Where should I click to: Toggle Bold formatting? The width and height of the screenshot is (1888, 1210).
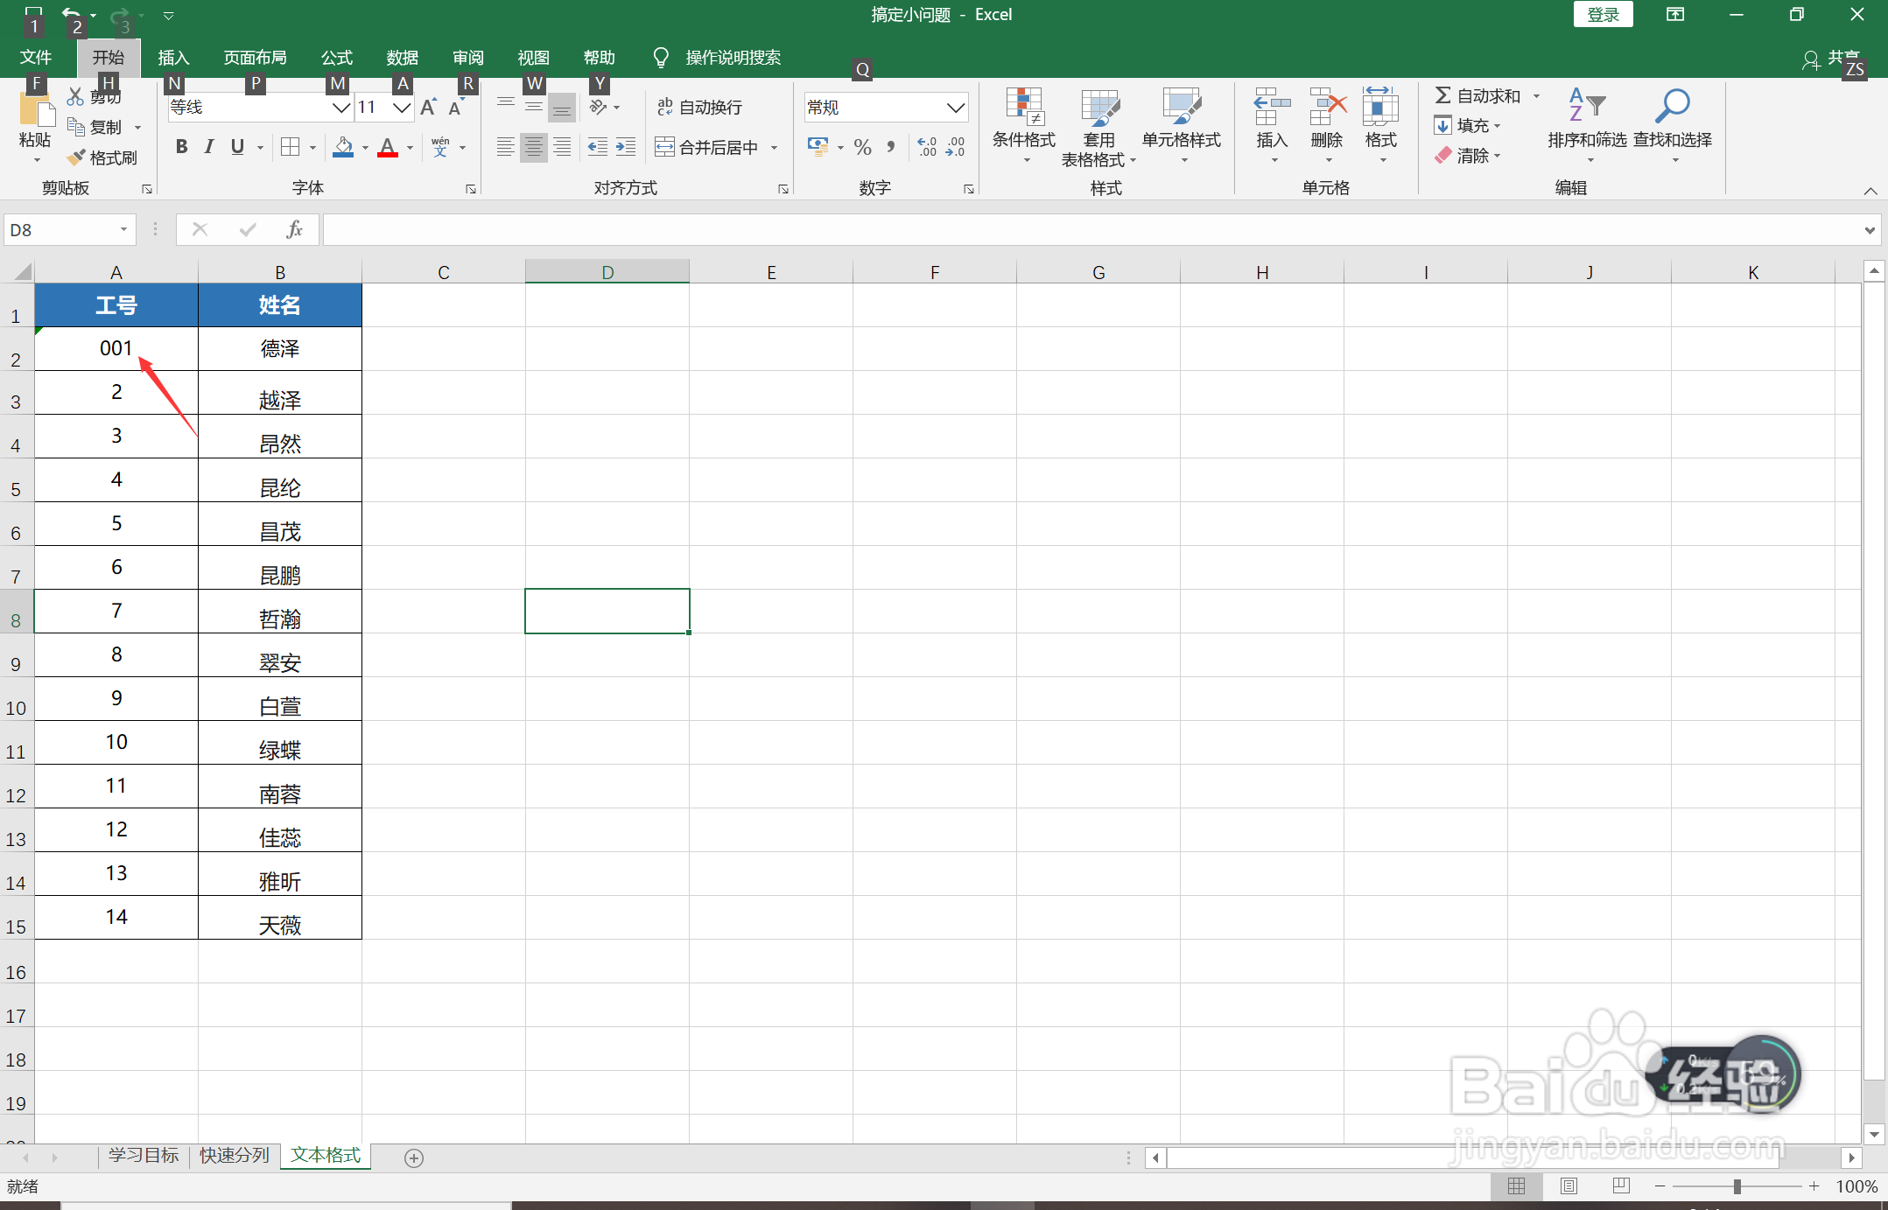pos(181,147)
